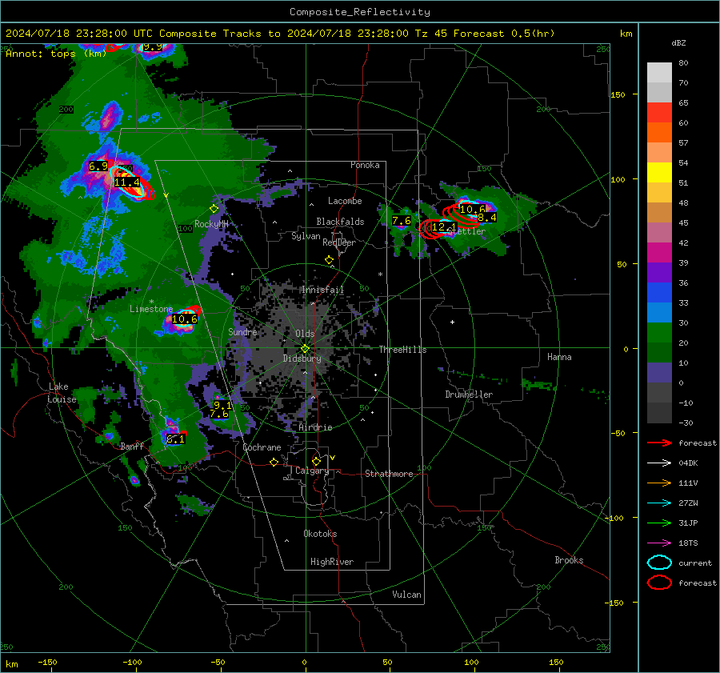The width and height of the screenshot is (720, 673).
Task: Click the -150 tick on bottom km axis
Action: 47,663
